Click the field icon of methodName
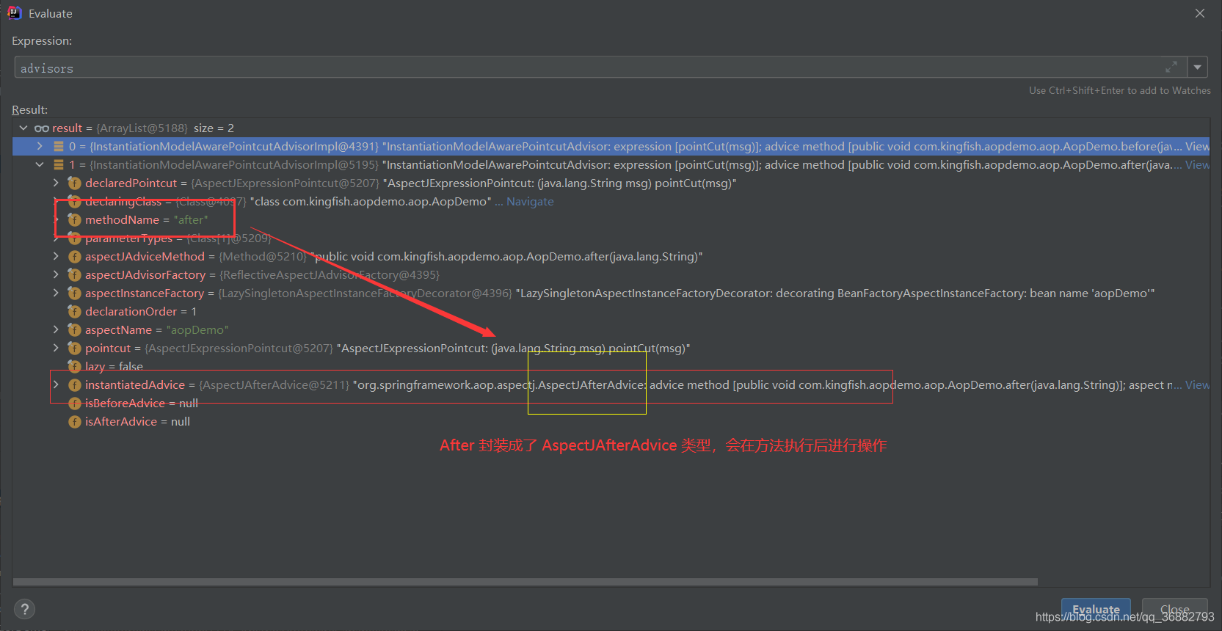Viewport: 1222px width, 631px height. 74,219
